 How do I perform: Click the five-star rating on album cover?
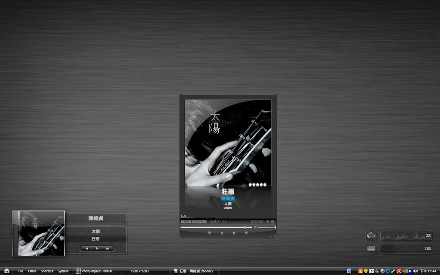click(257, 184)
